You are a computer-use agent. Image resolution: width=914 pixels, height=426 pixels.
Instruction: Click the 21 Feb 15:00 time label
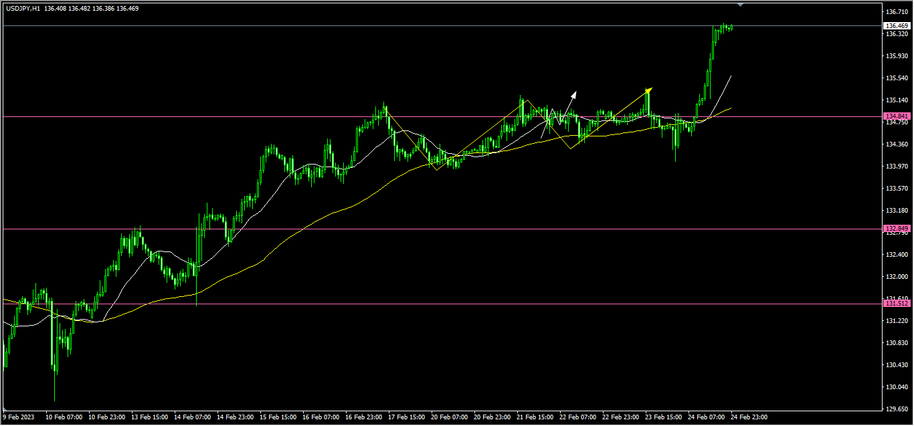coord(535,417)
